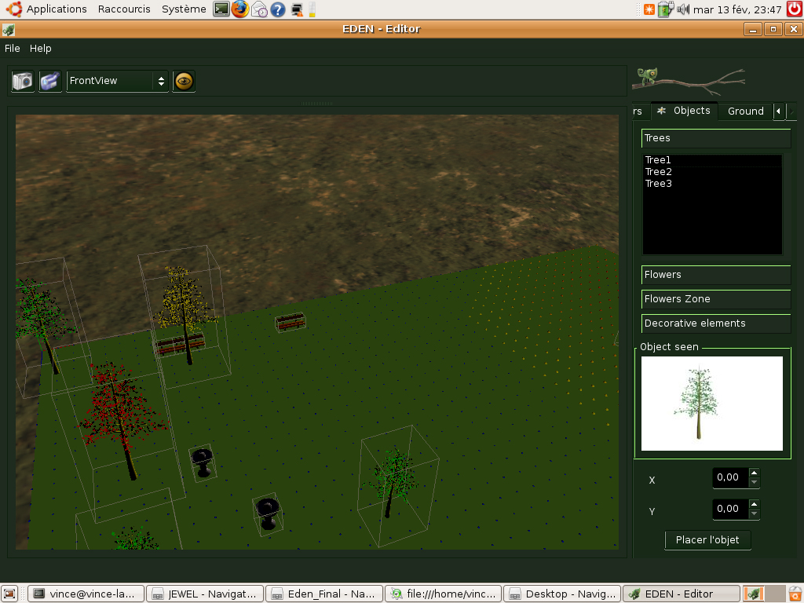Switch to the Ground tab
Viewport: 804px width, 603px height.
coord(746,111)
